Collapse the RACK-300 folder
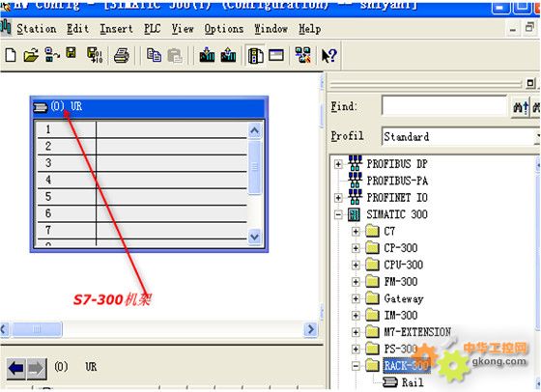The width and height of the screenshot is (541, 392). (356, 366)
